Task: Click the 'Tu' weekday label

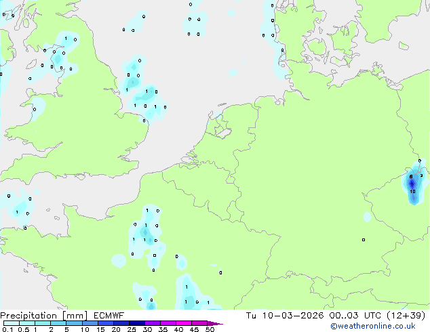Action: [x=251, y=316]
